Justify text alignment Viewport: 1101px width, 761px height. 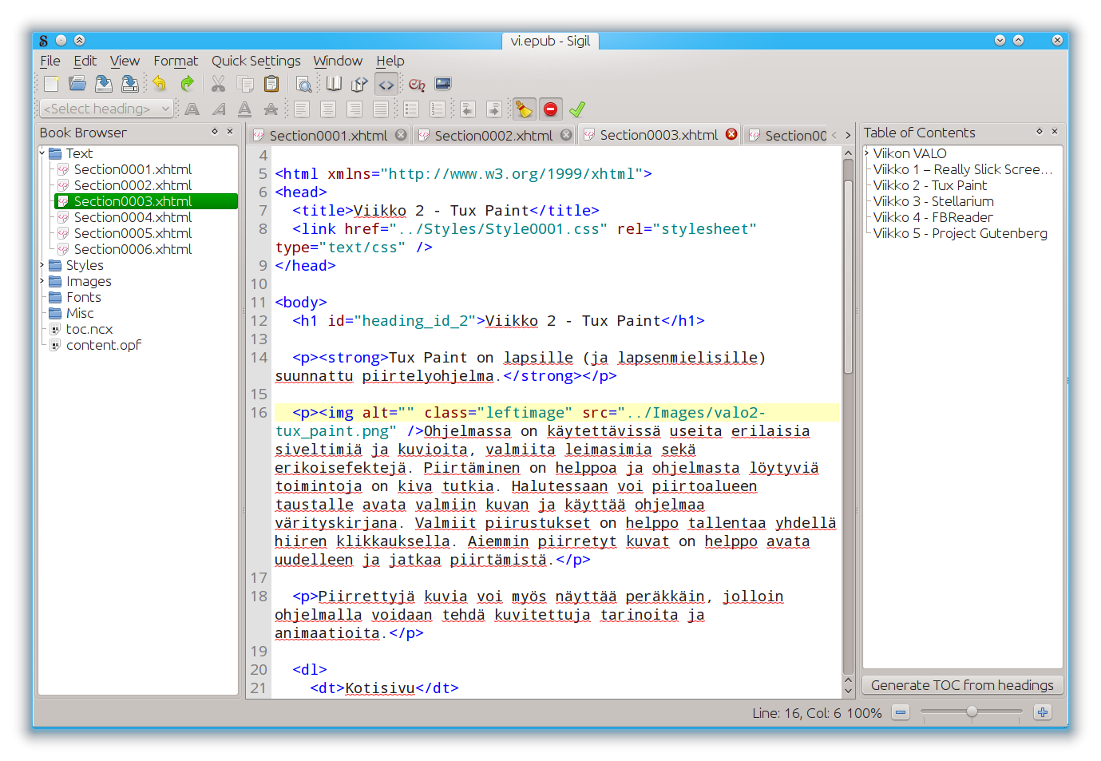tap(381, 109)
